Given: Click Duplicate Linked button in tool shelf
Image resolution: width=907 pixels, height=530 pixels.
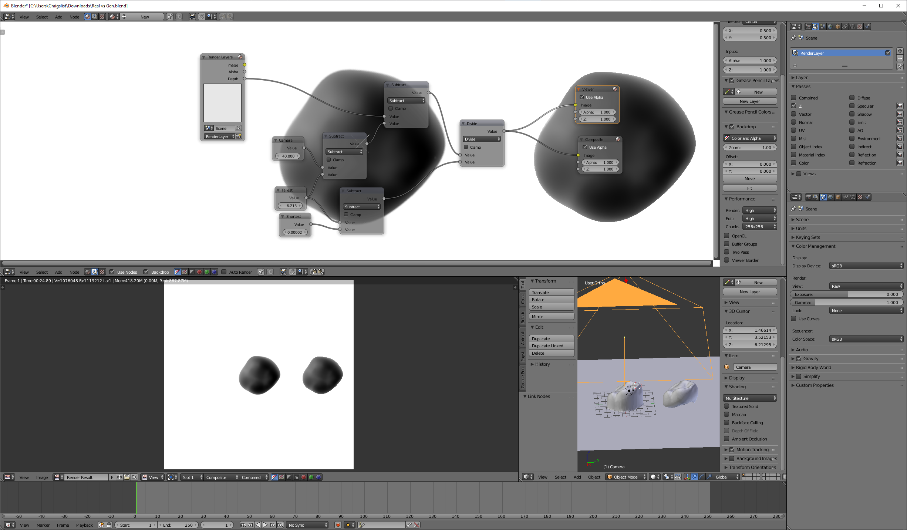Looking at the screenshot, I should pyautogui.click(x=552, y=346).
